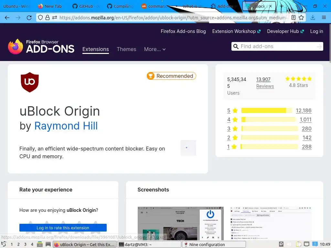Open a new tab with the plus button

(282, 6)
